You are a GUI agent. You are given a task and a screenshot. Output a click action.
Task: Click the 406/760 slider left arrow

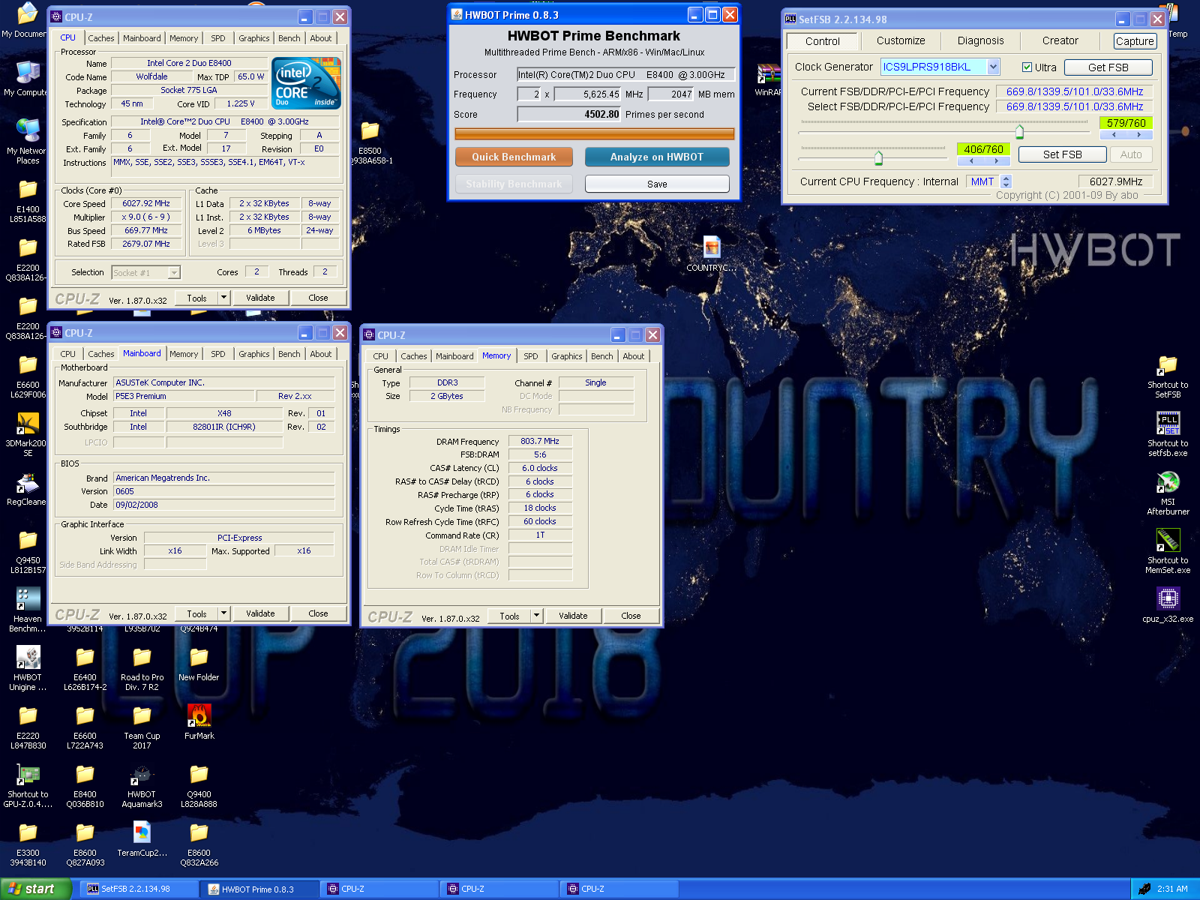click(x=971, y=160)
